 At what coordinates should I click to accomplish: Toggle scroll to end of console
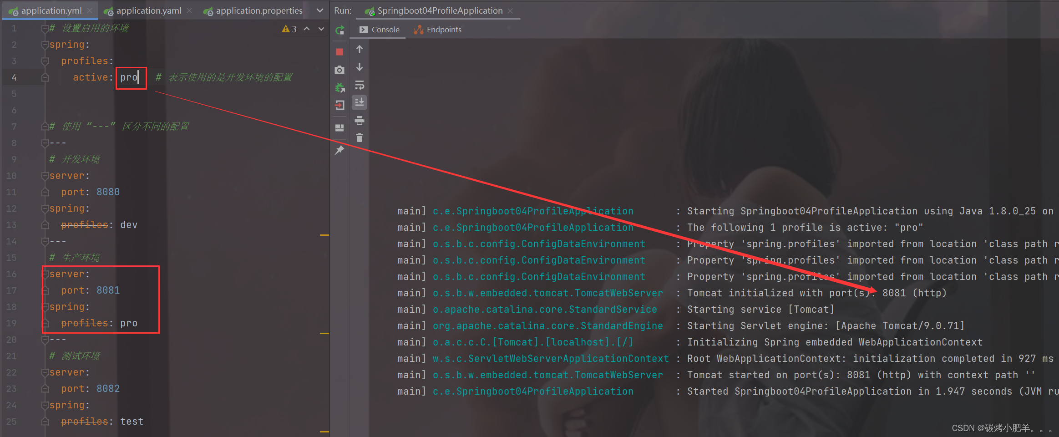tap(360, 102)
